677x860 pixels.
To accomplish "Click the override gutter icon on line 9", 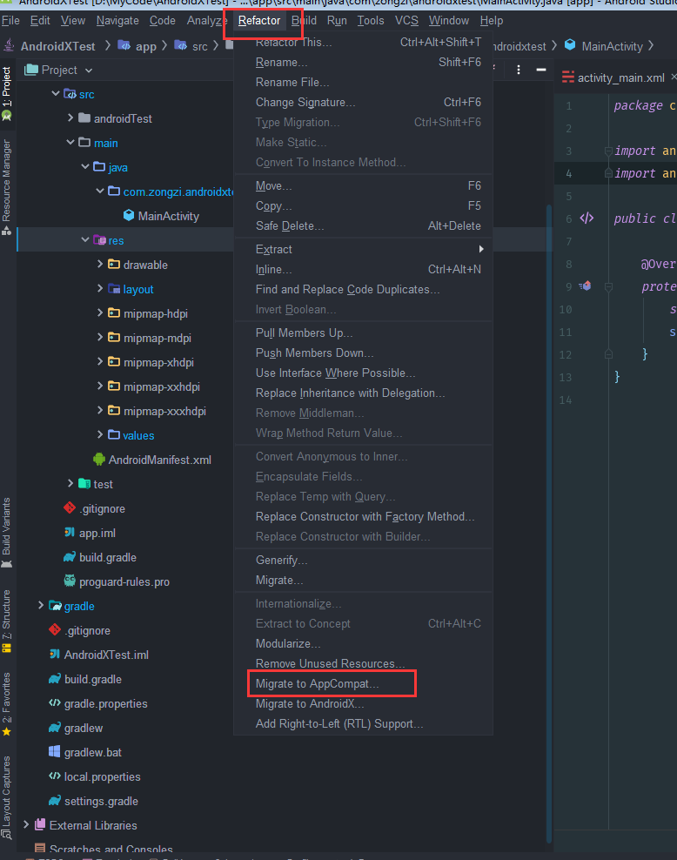I will point(586,286).
